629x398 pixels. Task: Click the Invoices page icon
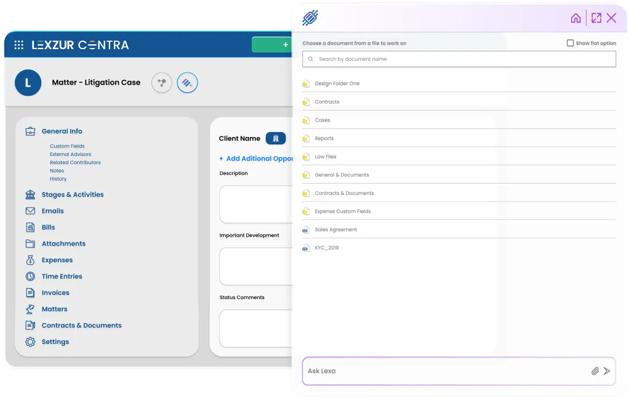click(x=30, y=293)
